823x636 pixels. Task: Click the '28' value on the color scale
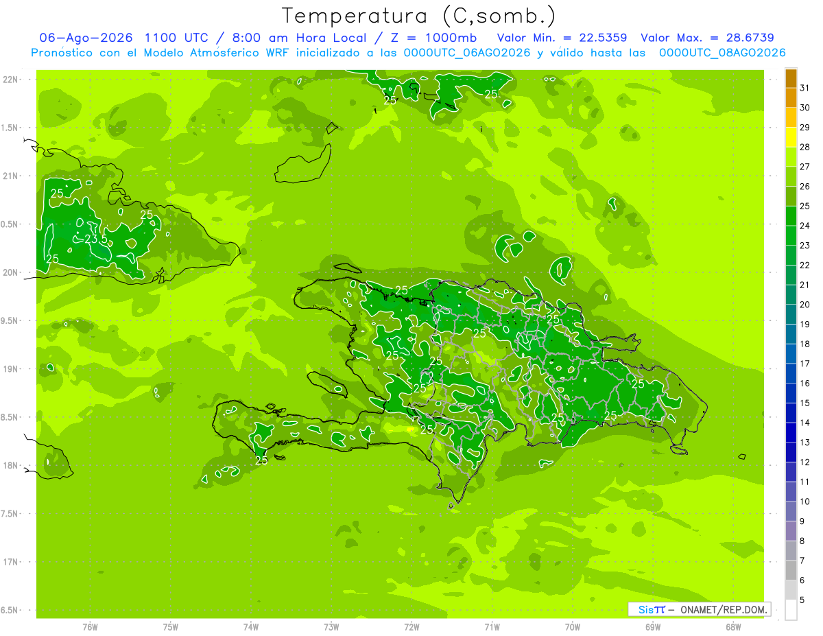coord(805,147)
